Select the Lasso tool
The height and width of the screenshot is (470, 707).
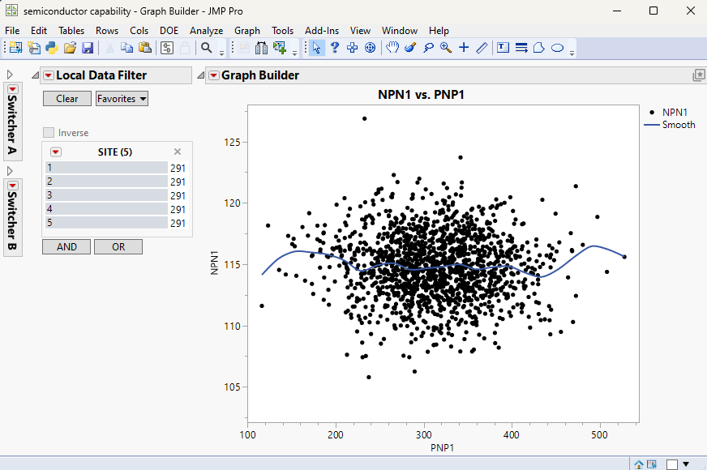coord(427,48)
